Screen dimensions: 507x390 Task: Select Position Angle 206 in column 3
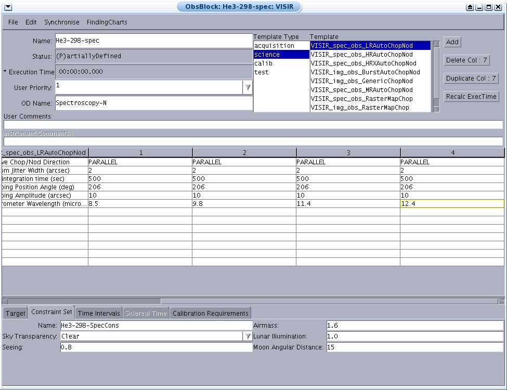pyautogui.click(x=348, y=187)
